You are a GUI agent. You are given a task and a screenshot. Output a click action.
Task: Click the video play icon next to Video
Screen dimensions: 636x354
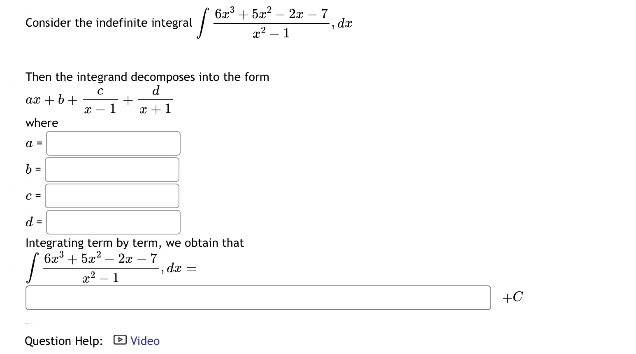tap(119, 340)
